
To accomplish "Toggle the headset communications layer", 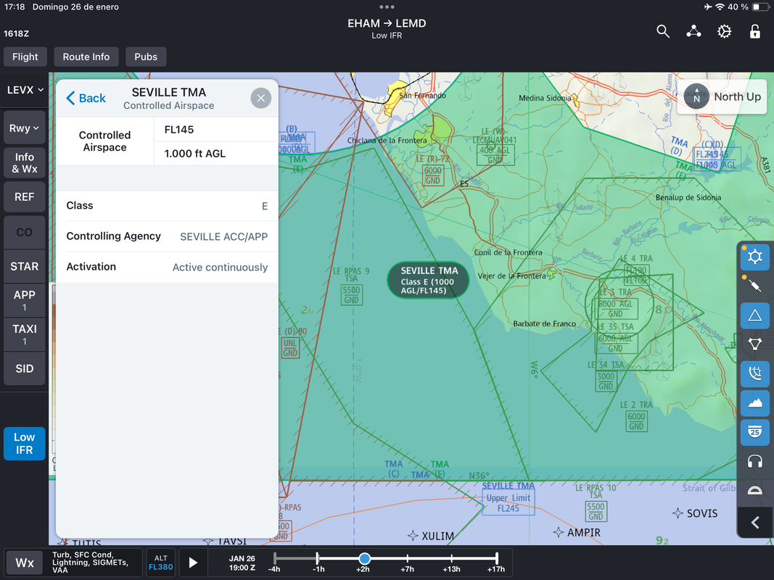I will [x=754, y=462].
